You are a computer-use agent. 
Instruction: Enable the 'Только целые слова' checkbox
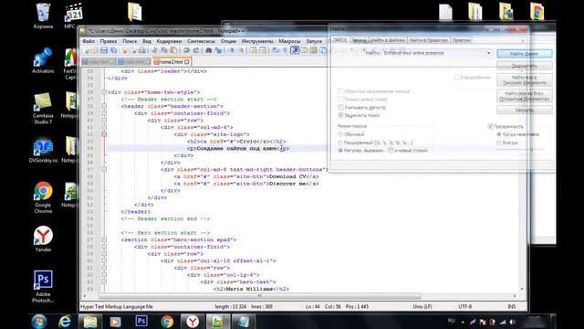340,100
